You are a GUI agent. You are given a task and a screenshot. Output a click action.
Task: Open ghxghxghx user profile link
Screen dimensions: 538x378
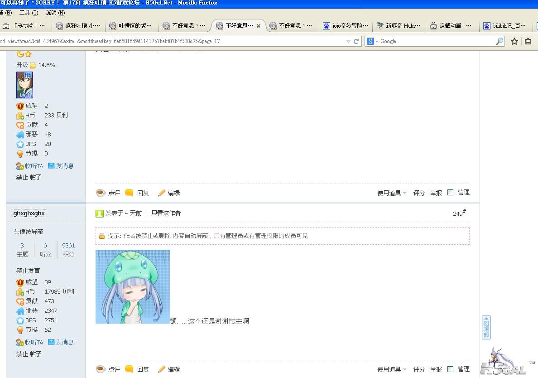click(29, 213)
